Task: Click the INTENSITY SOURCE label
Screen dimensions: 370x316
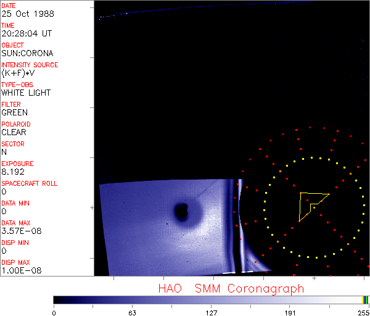Action: 30,65
